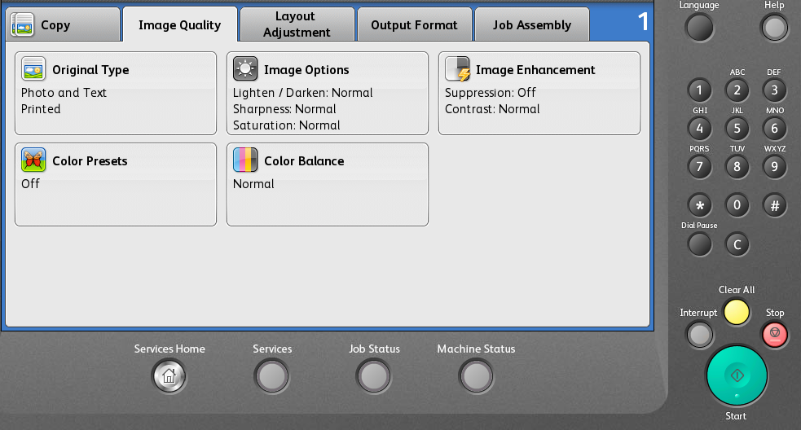Image resolution: width=801 pixels, height=430 pixels.
Task: Select the Job Assembly tab
Action: (x=532, y=24)
